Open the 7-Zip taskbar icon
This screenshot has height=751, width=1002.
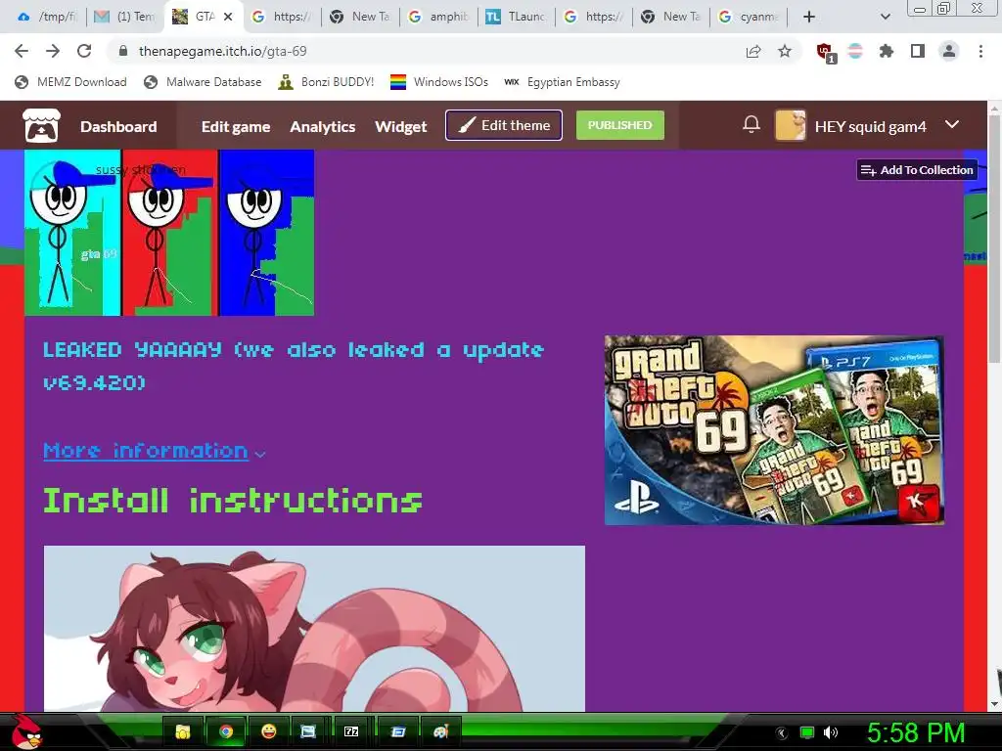351,731
